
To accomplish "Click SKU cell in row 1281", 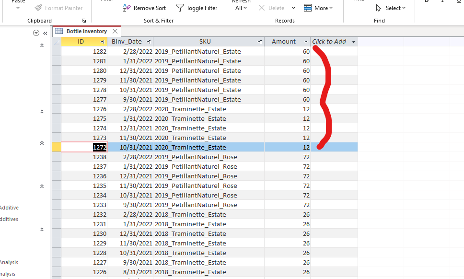I will pos(209,61).
